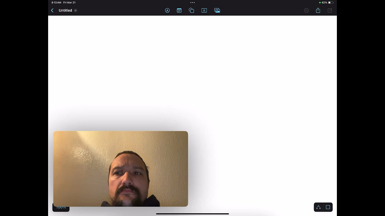Screen dimensions: 385x216
Task: Share the board
Action: click(318, 10)
